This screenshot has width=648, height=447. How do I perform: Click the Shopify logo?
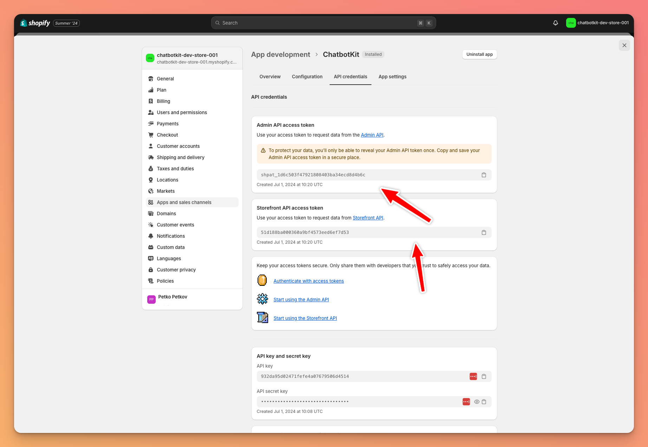35,23
